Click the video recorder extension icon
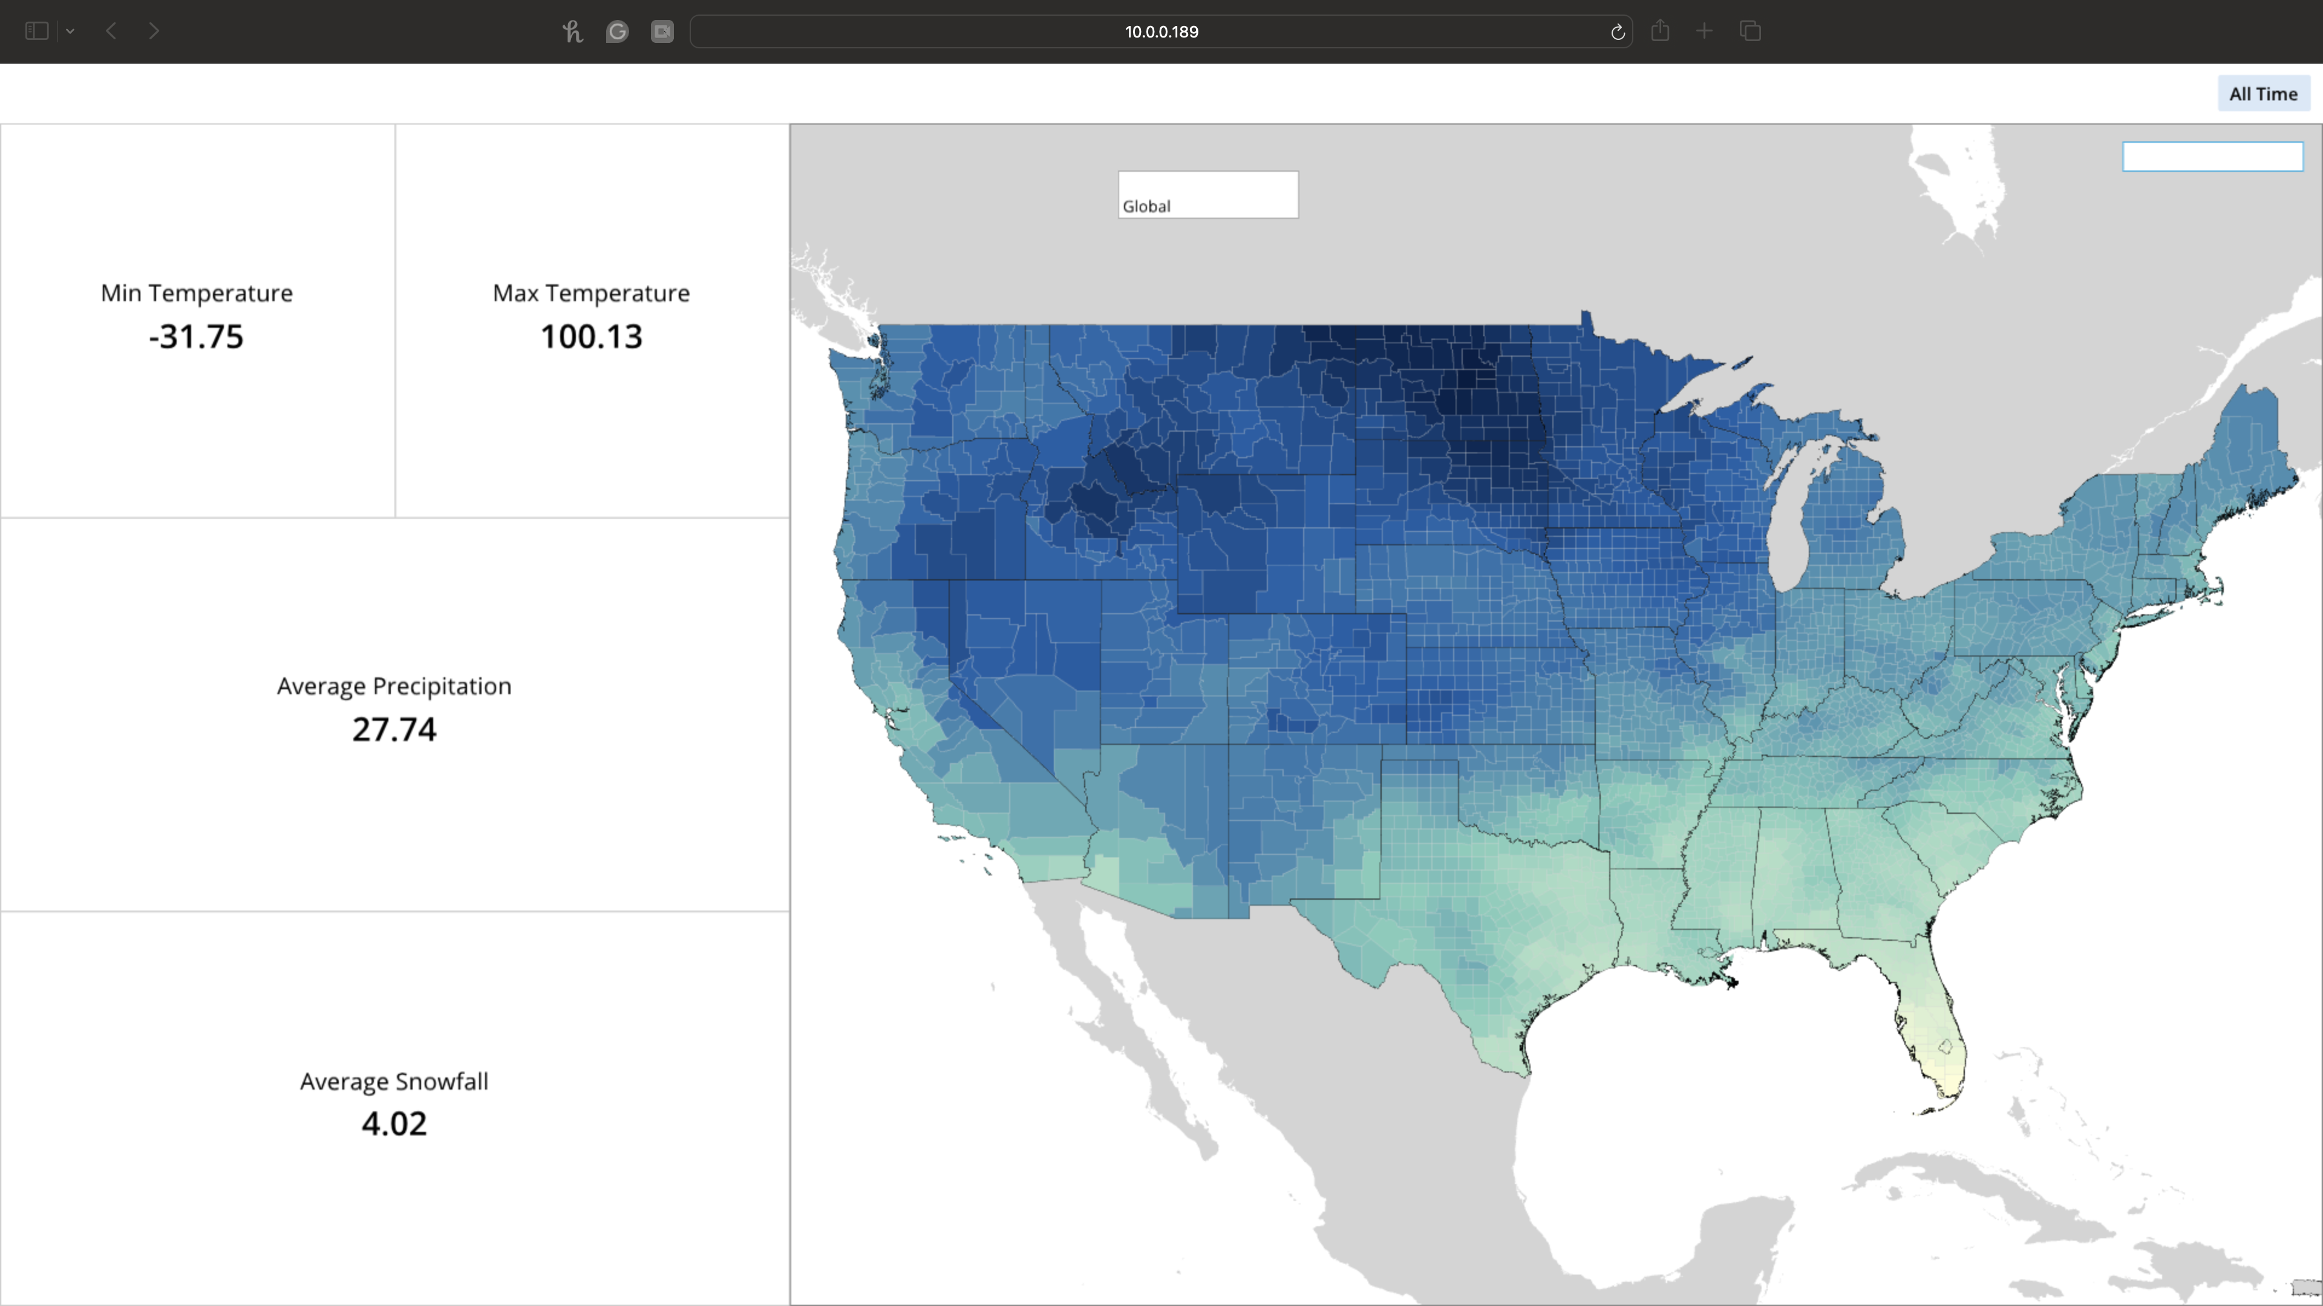2323x1306 pixels. click(662, 31)
